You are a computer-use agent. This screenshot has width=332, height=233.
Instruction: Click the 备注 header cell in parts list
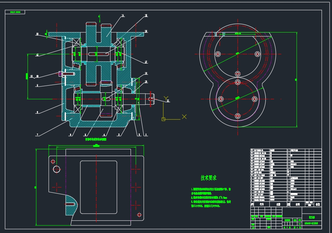pos(318,204)
